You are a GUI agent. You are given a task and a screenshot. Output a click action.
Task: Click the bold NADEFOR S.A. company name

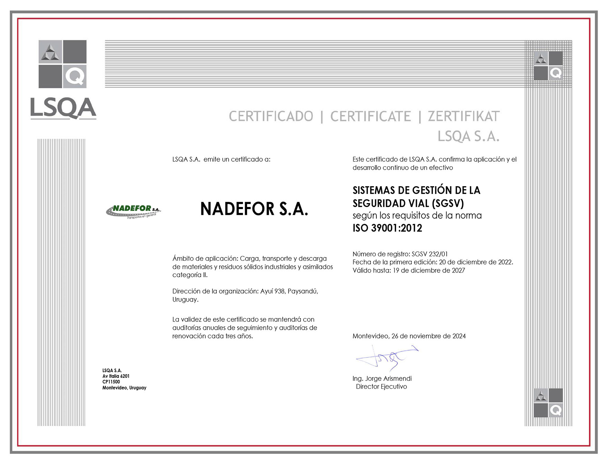click(x=254, y=209)
